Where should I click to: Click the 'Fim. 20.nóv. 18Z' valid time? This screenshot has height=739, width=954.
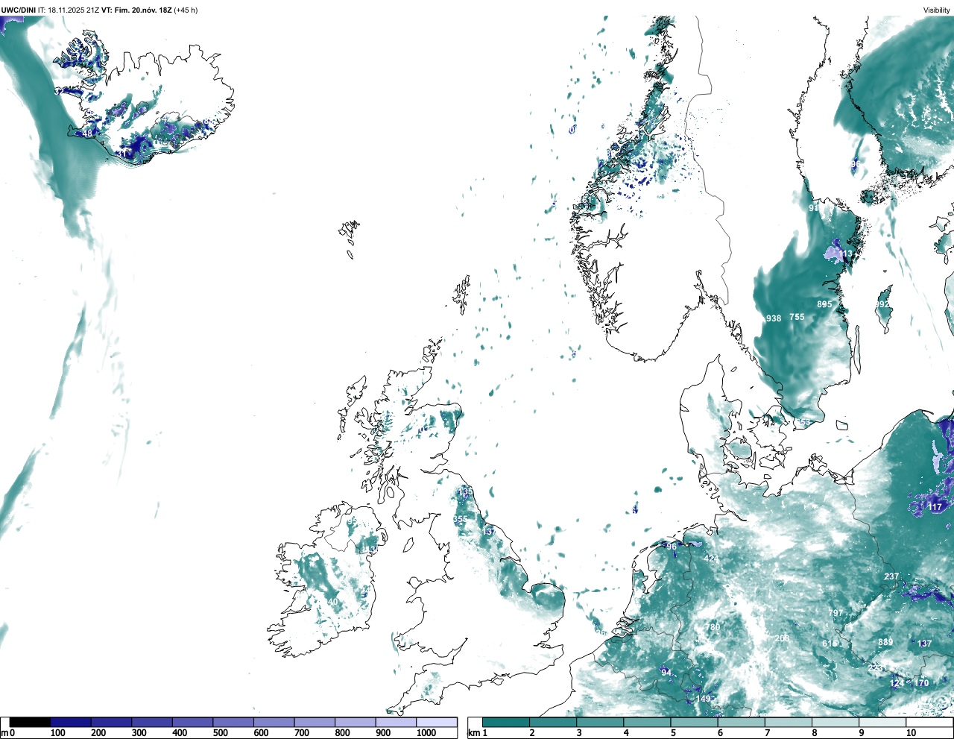point(143,10)
